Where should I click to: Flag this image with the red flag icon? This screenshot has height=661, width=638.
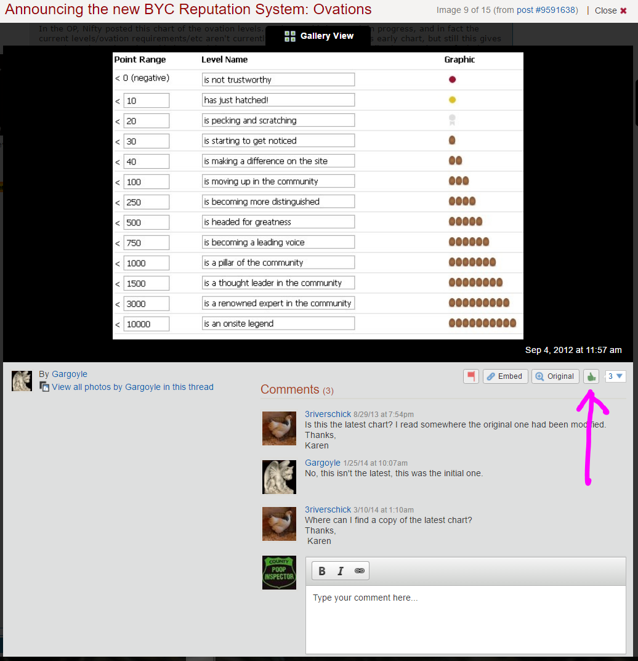point(471,376)
